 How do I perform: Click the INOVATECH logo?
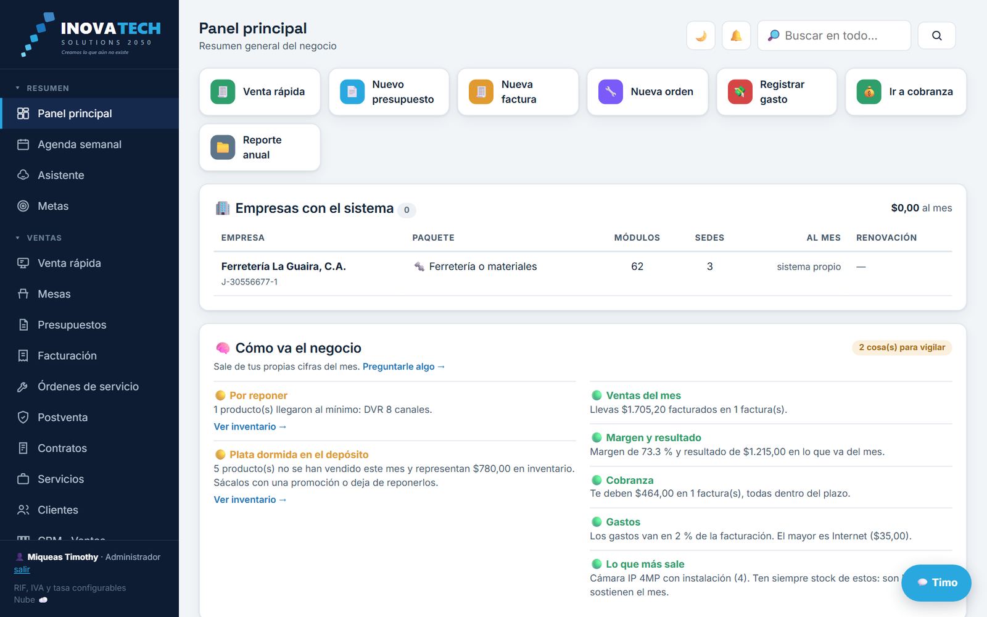pos(91,35)
